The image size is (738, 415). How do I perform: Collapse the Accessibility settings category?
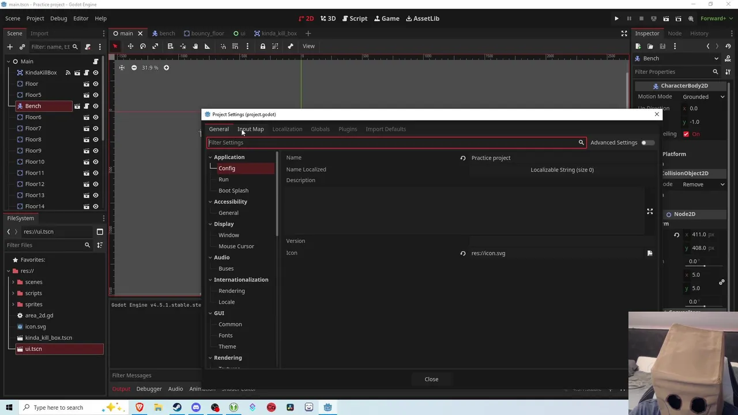tap(210, 202)
